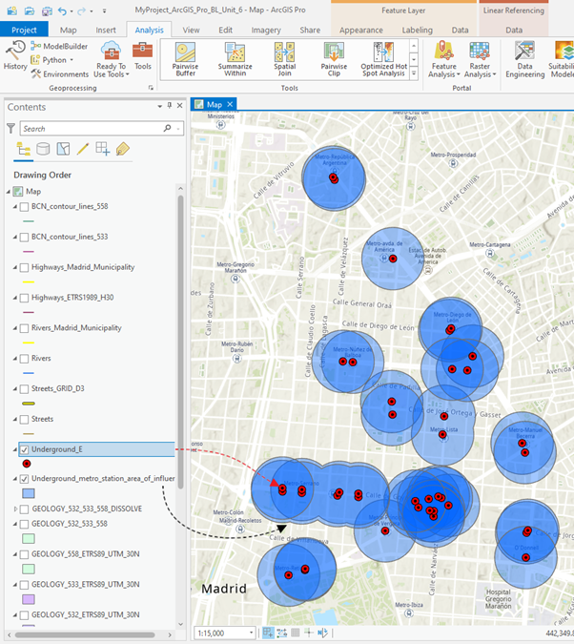574x644 pixels.
Task: Open the Project tab
Action: pos(24,30)
